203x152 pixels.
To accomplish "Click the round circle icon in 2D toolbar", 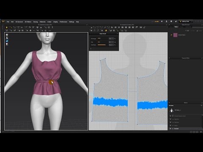I will tap(119, 27).
